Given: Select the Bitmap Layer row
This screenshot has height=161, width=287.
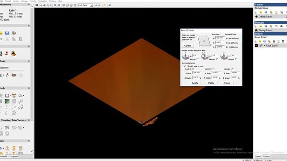Looking at the screenshot, I should (270, 30).
